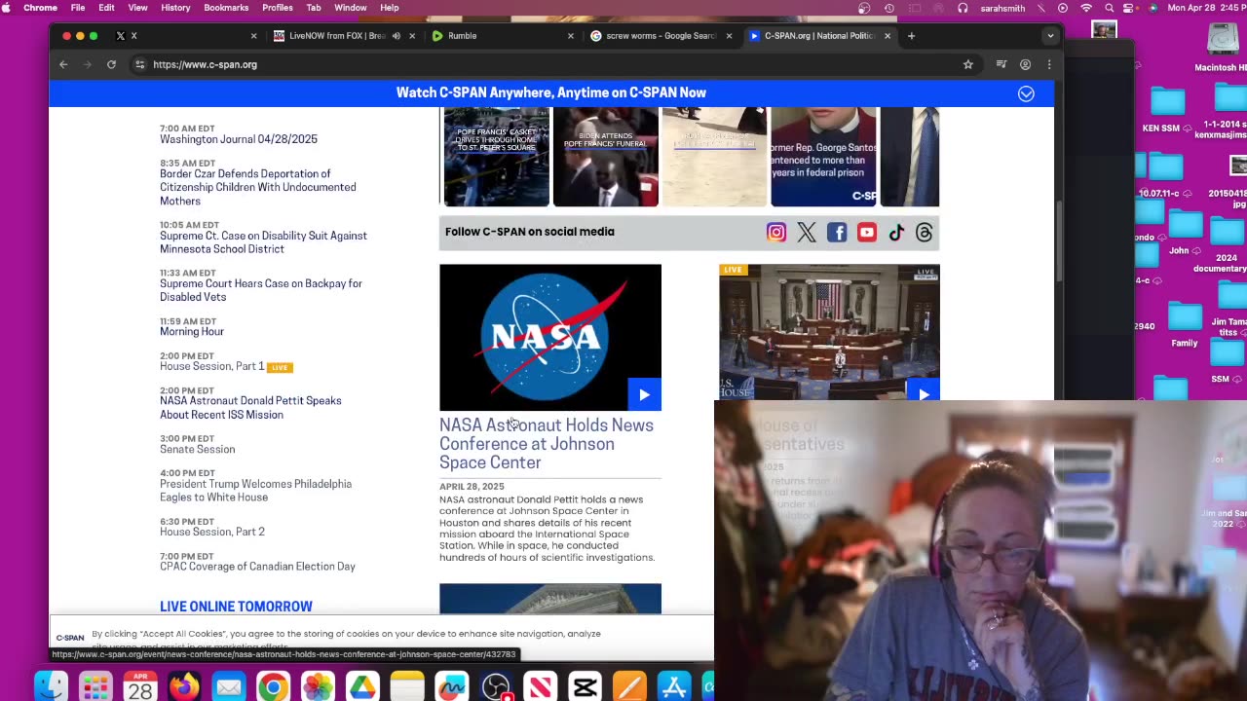The height and width of the screenshot is (701, 1247).
Task: Open media controls in Chrome toolbar
Action: (x=1001, y=64)
